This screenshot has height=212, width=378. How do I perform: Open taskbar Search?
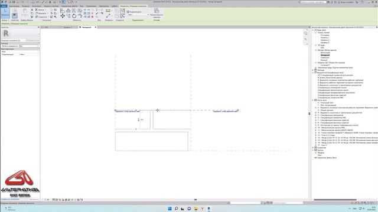pyautogui.click(x=176, y=208)
